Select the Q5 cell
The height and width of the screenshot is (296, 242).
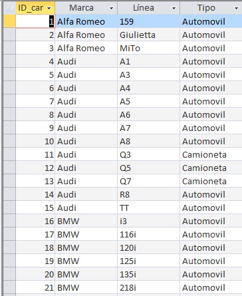point(149,168)
